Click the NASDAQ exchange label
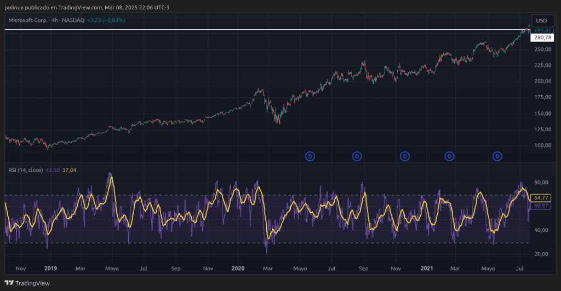This screenshot has height=291, width=561. click(x=73, y=20)
